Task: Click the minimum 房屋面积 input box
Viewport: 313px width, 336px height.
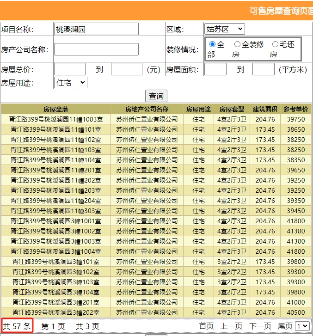Action: 215,69
